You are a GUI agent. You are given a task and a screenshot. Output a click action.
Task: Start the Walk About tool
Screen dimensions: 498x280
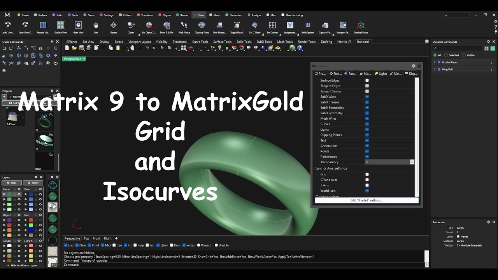coord(184,25)
